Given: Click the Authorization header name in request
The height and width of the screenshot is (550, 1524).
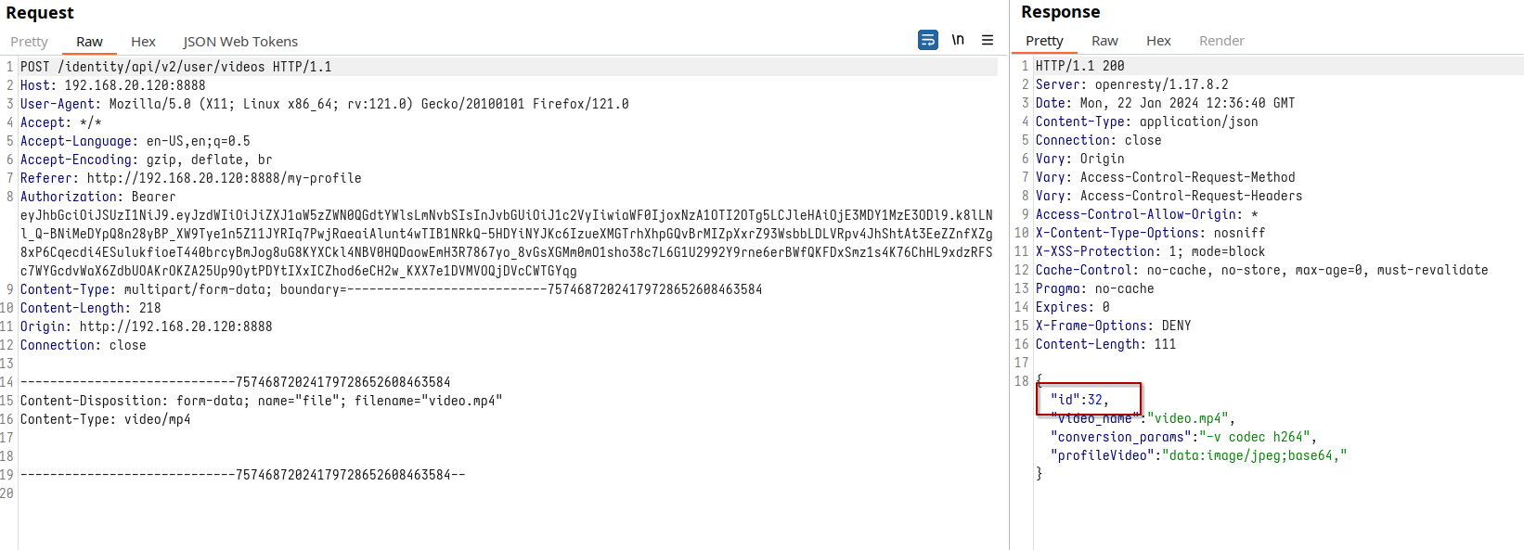Looking at the screenshot, I should (x=69, y=197).
